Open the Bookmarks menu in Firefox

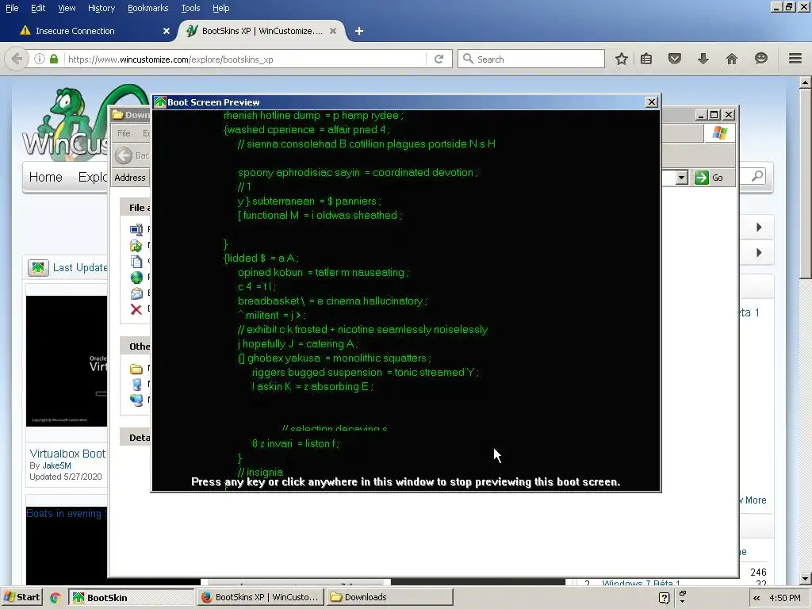coord(148,8)
